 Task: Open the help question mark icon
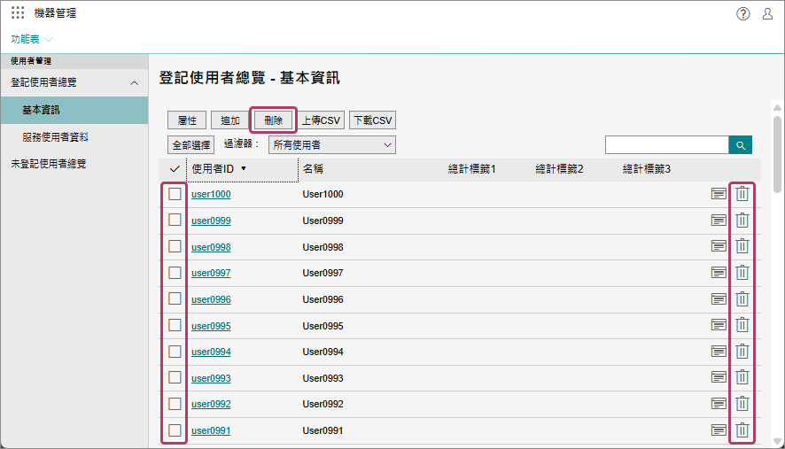(x=743, y=13)
